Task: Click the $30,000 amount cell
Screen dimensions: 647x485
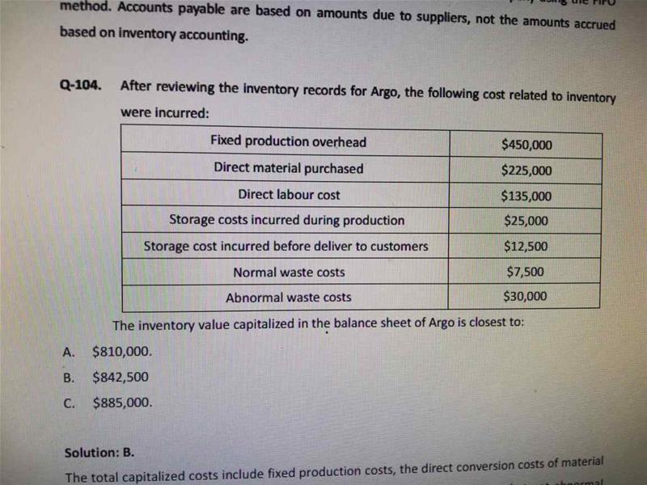Action: 525,297
